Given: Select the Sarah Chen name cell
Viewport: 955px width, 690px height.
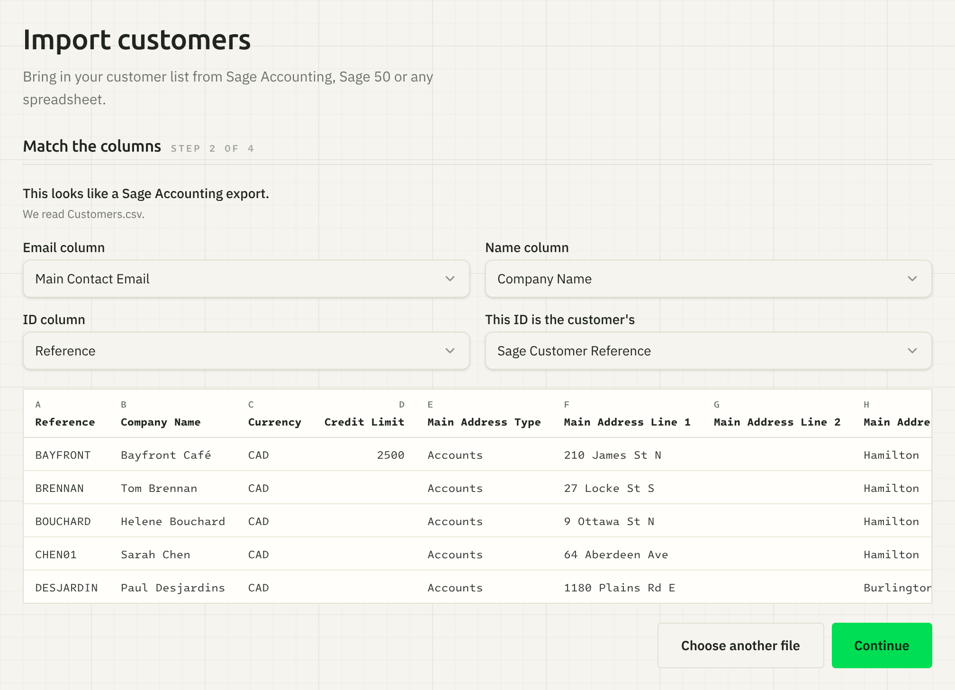Looking at the screenshot, I should (155, 554).
